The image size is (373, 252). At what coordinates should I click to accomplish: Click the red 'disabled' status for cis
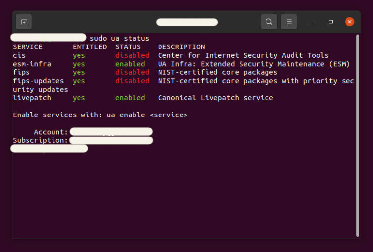tap(132, 55)
